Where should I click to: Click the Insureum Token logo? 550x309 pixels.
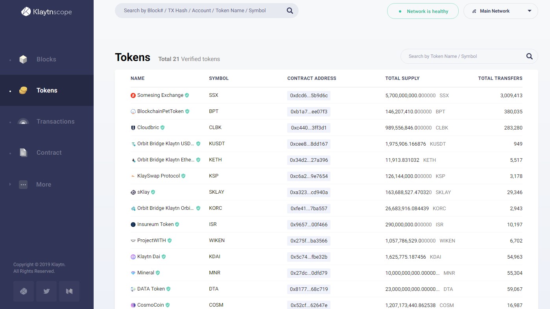[x=133, y=224]
